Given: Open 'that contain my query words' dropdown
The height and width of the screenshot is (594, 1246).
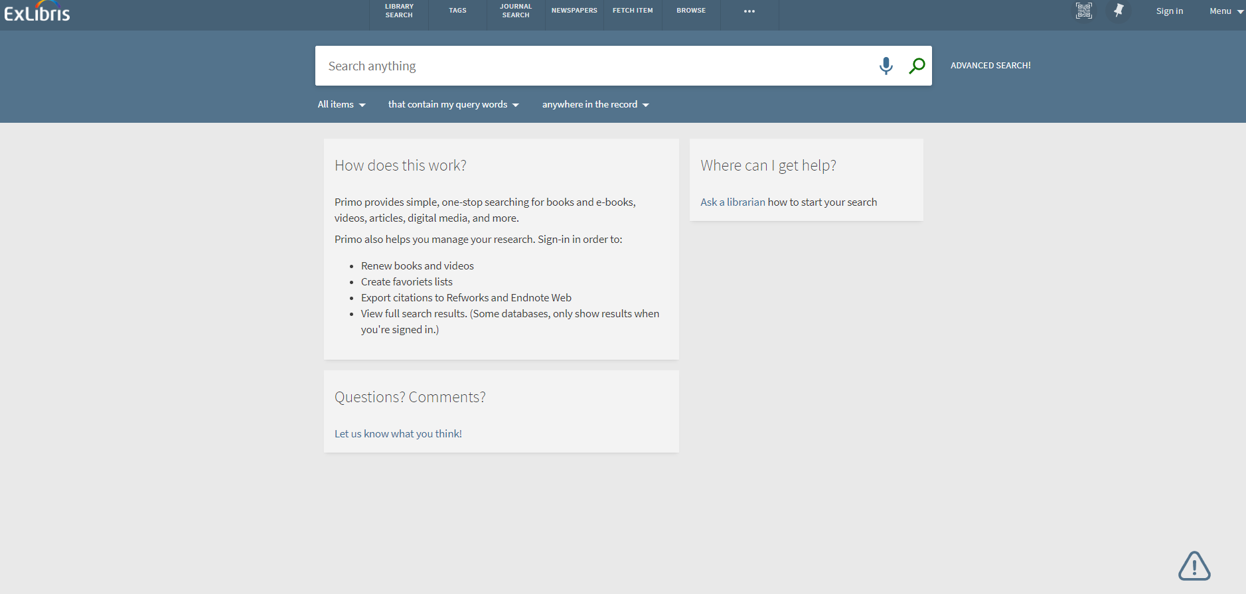Looking at the screenshot, I should pos(453,105).
